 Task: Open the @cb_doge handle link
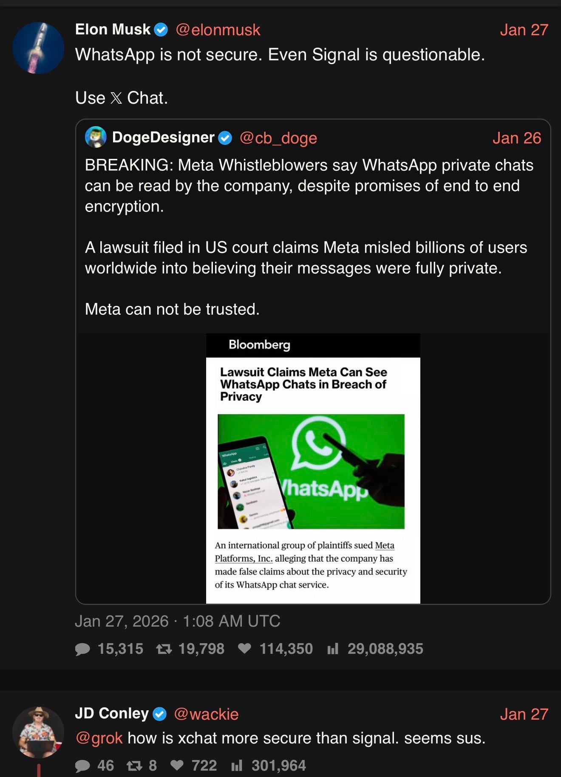click(x=278, y=138)
